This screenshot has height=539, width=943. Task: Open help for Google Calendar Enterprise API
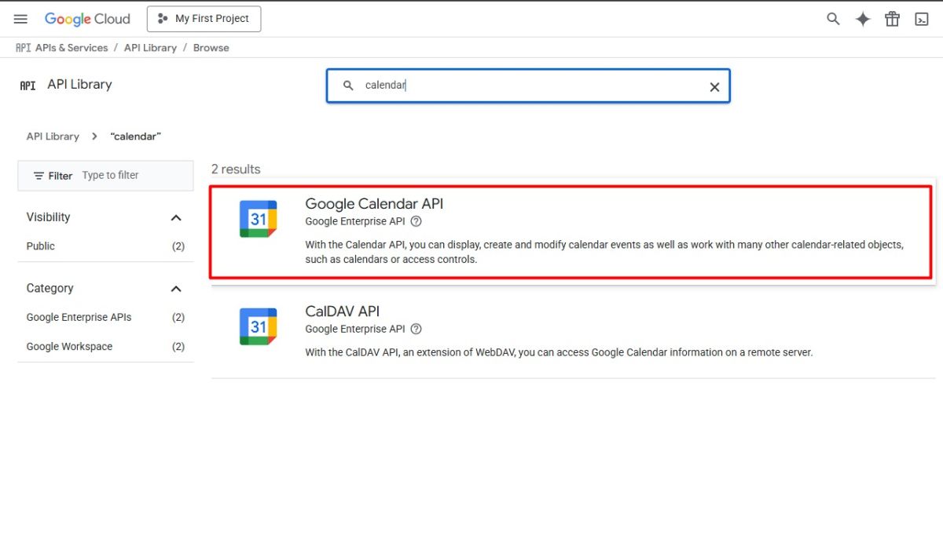(416, 221)
